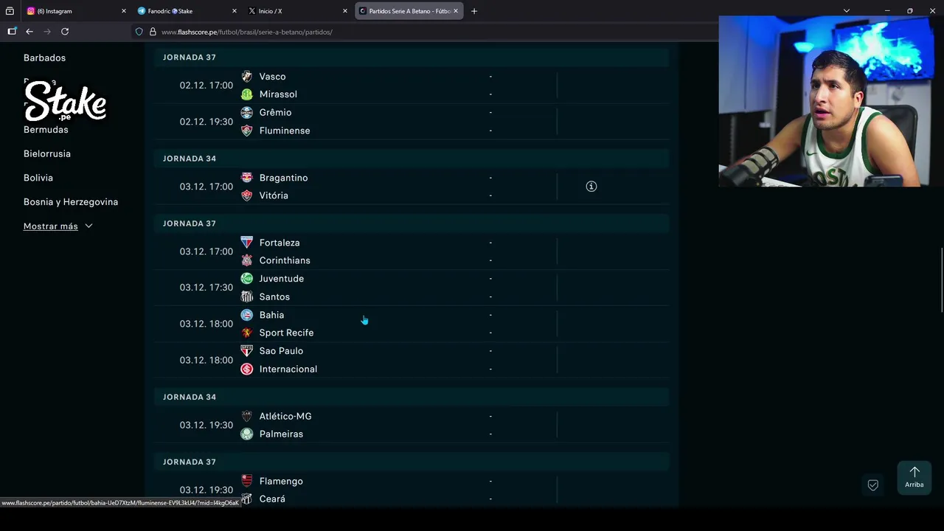Click the Corinthians team crest icon
Image resolution: width=944 pixels, height=531 pixels.
pyautogui.click(x=247, y=260)
